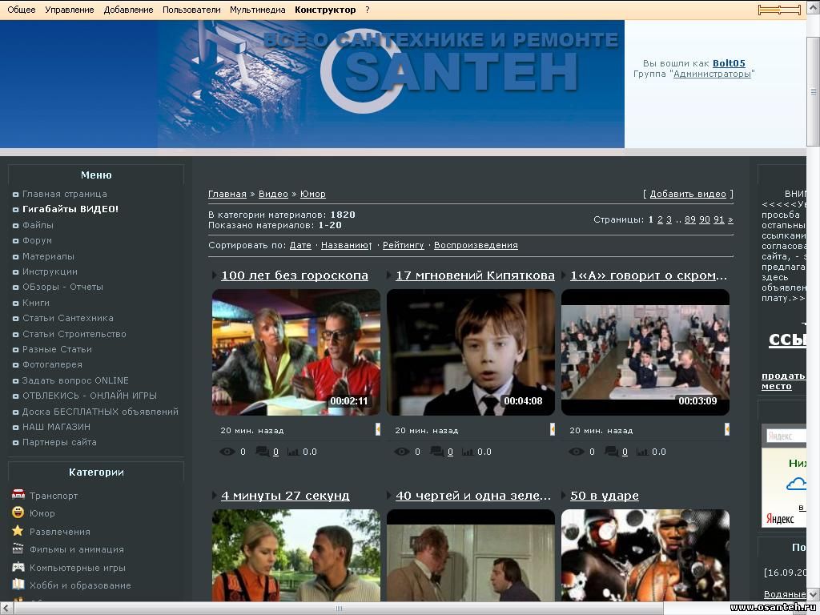Click rating bars icon under 100 лет без гороскопа
This screenshot has height=615, width=820.
coord(293,452)
